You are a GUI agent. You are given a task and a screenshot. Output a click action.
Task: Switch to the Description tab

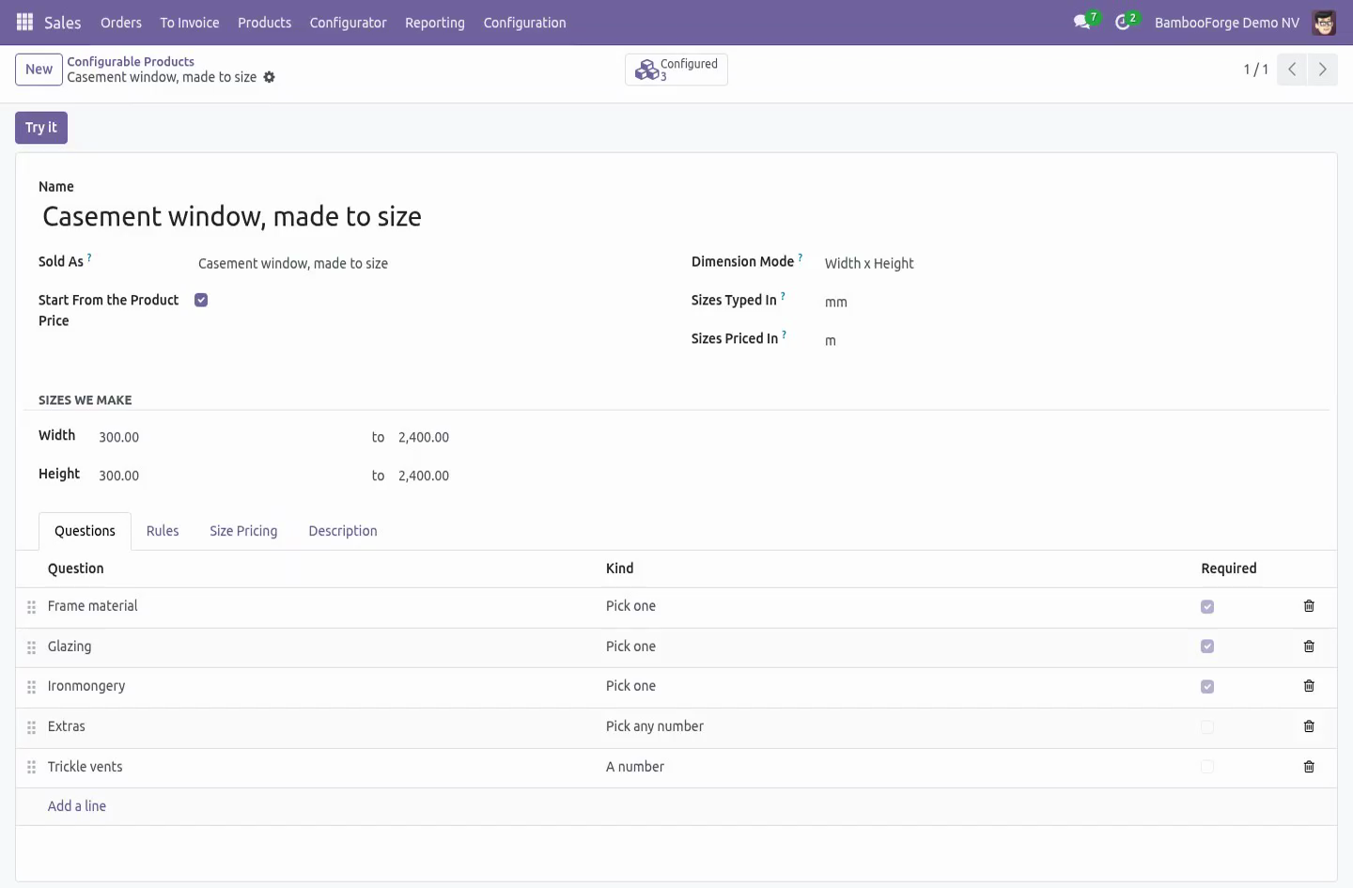343,531
